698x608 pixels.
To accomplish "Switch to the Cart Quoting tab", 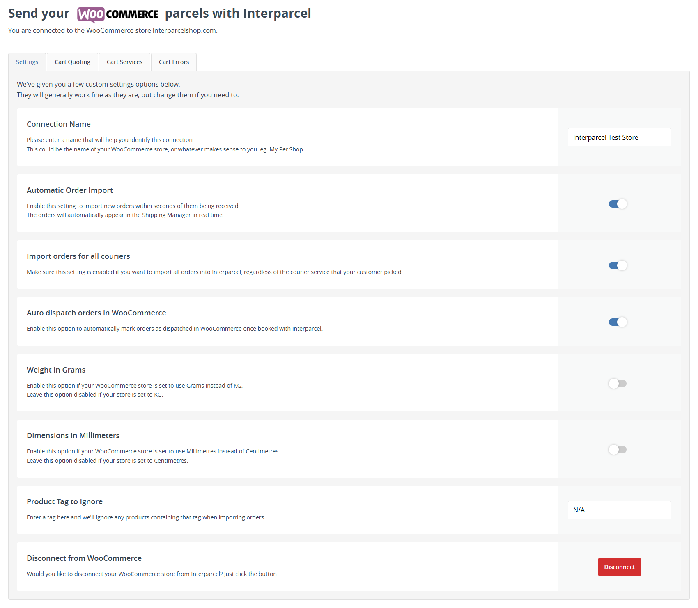I will pyautogui.click(x=72, y=62).
